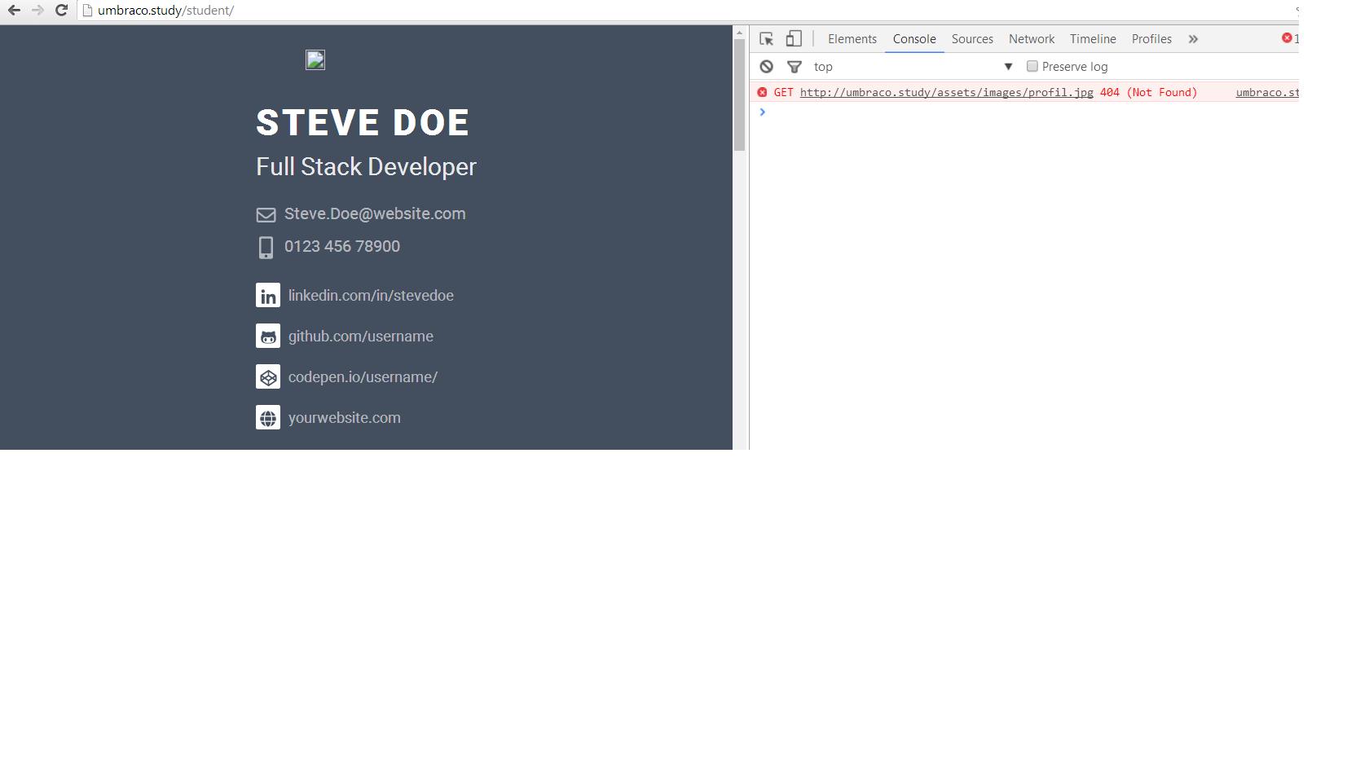
Task: Click the red error count indicator
Action: (1290, 38)
